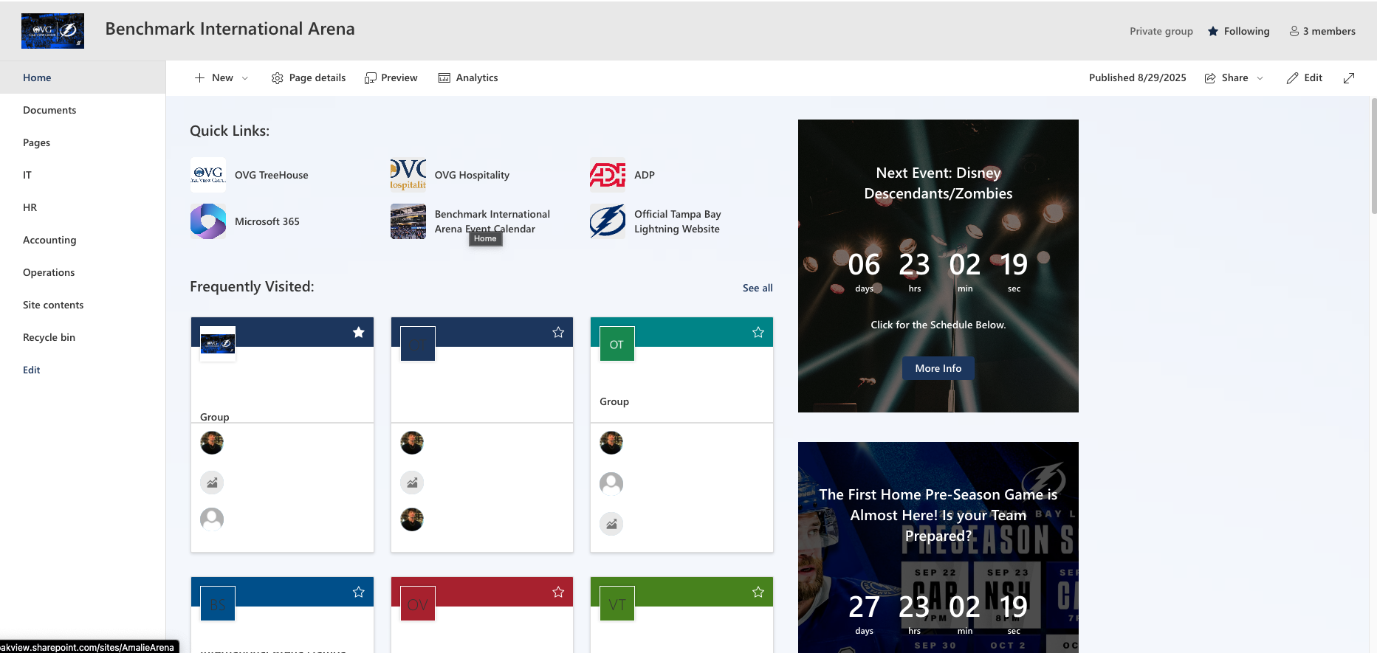This screenshot has height=653, width=1377.
Task: Click the logo tile on first Group card
Action: (218, 344)
